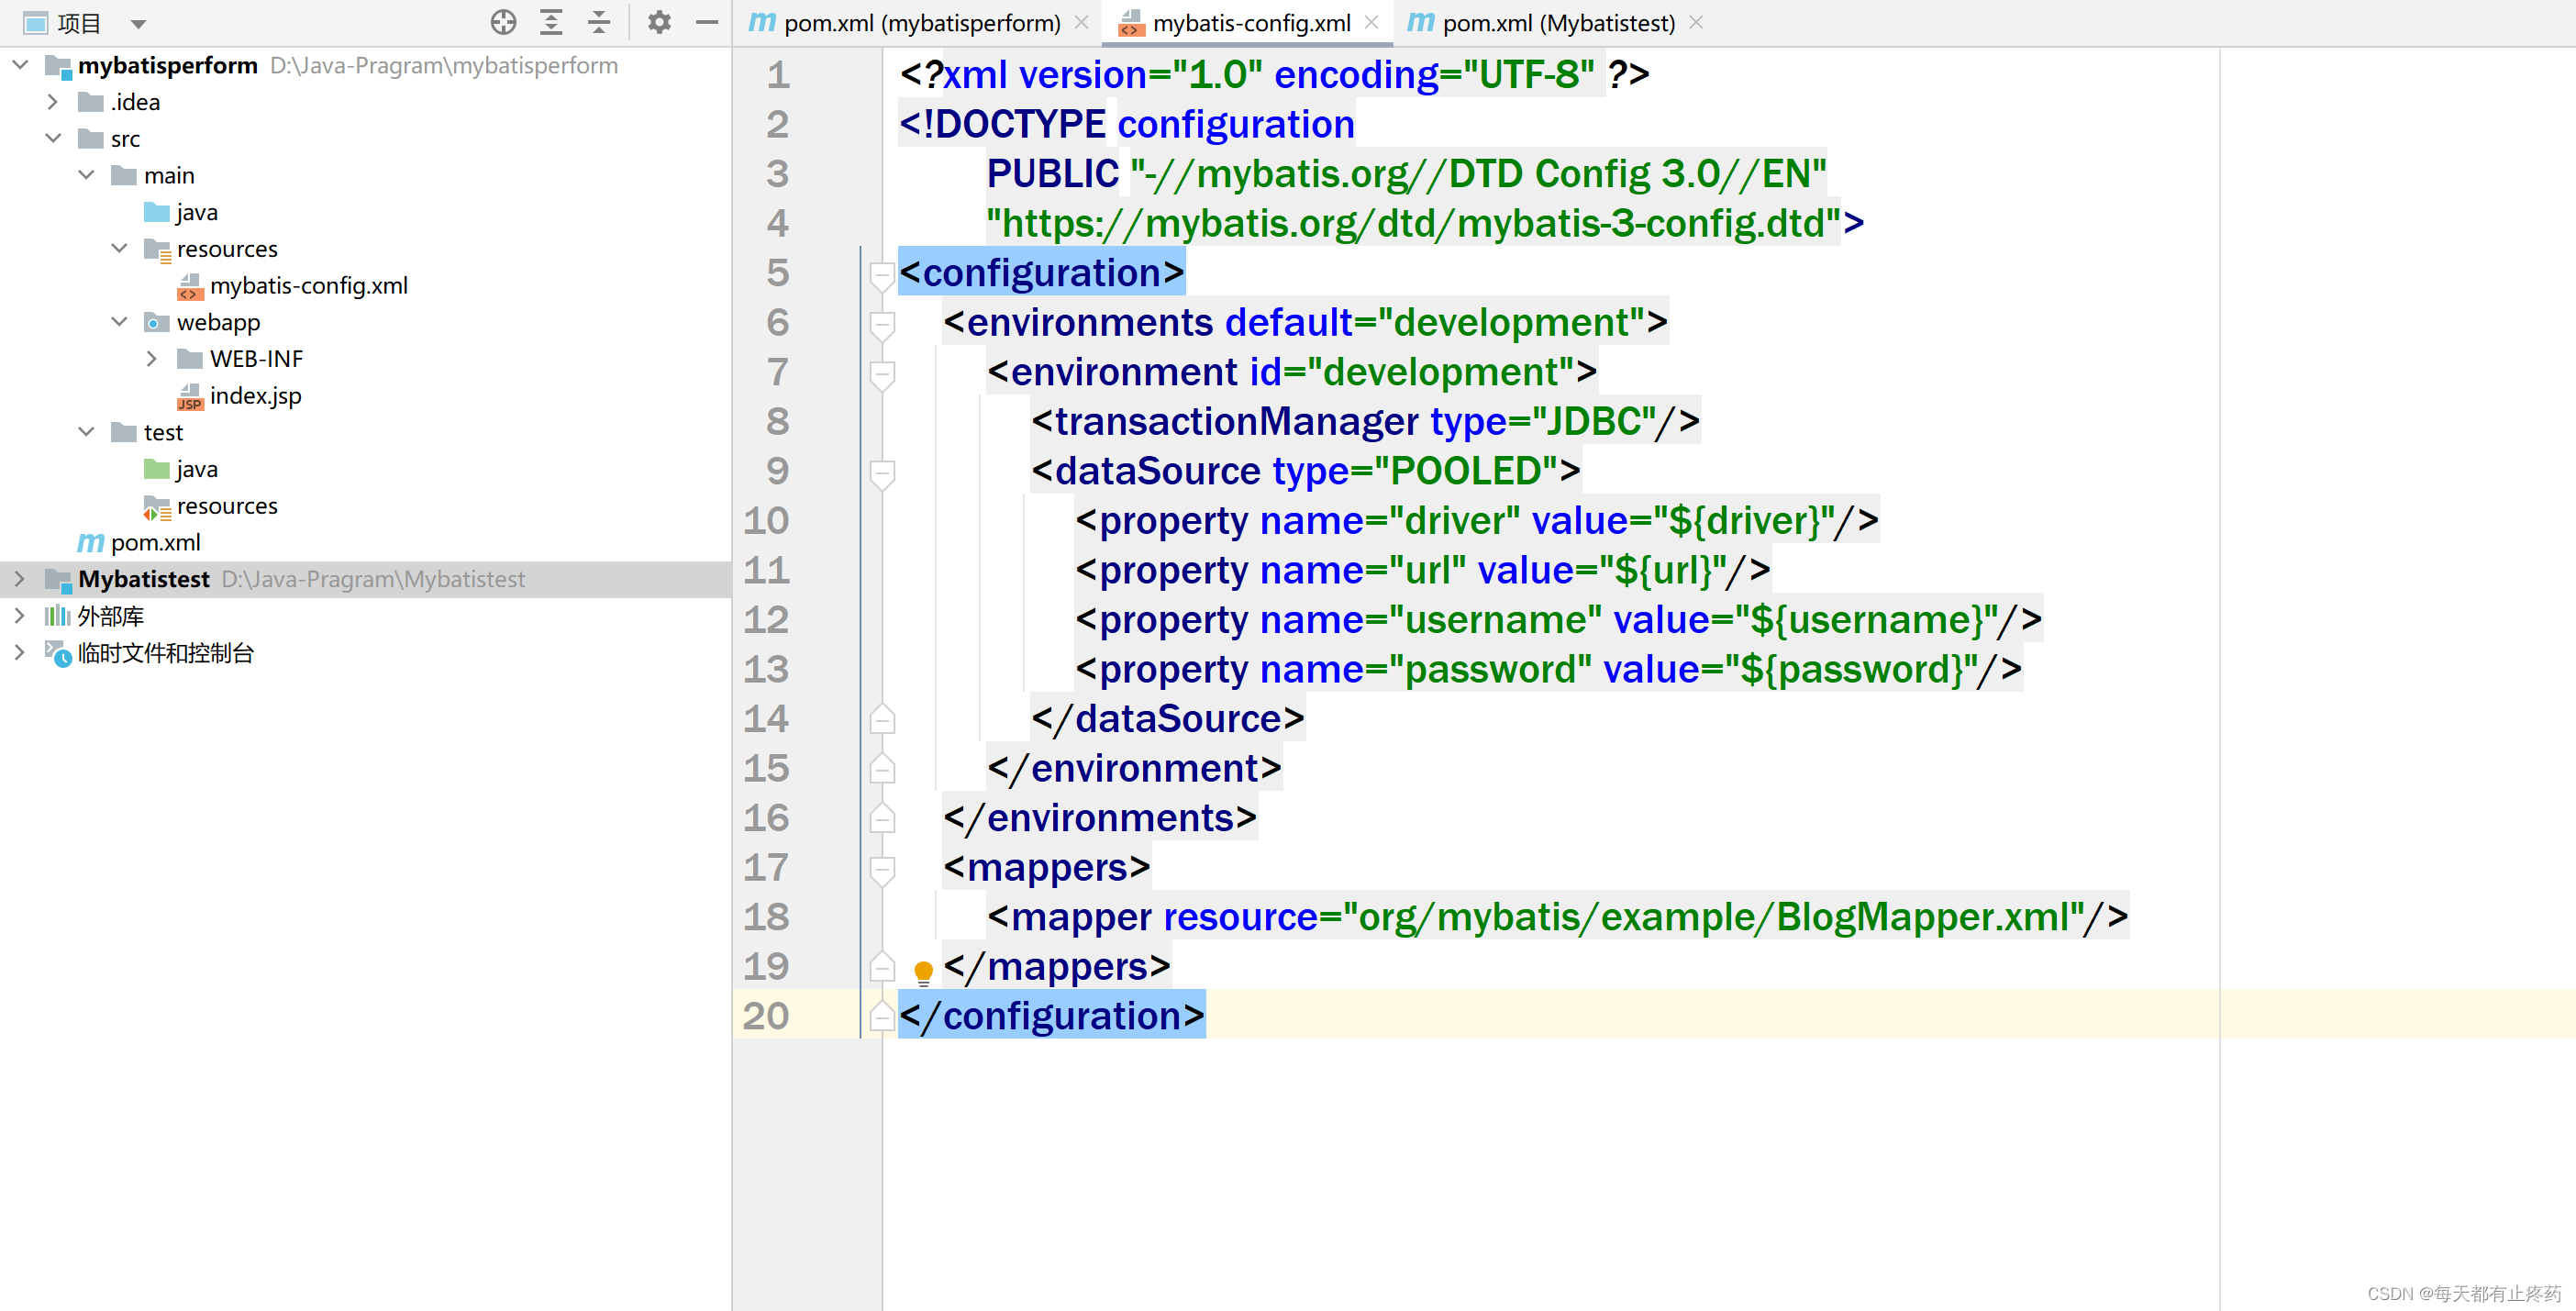
Task: Fold the dataSource tag at line 9
Action: pyautogui.click(x=881, y=471)
